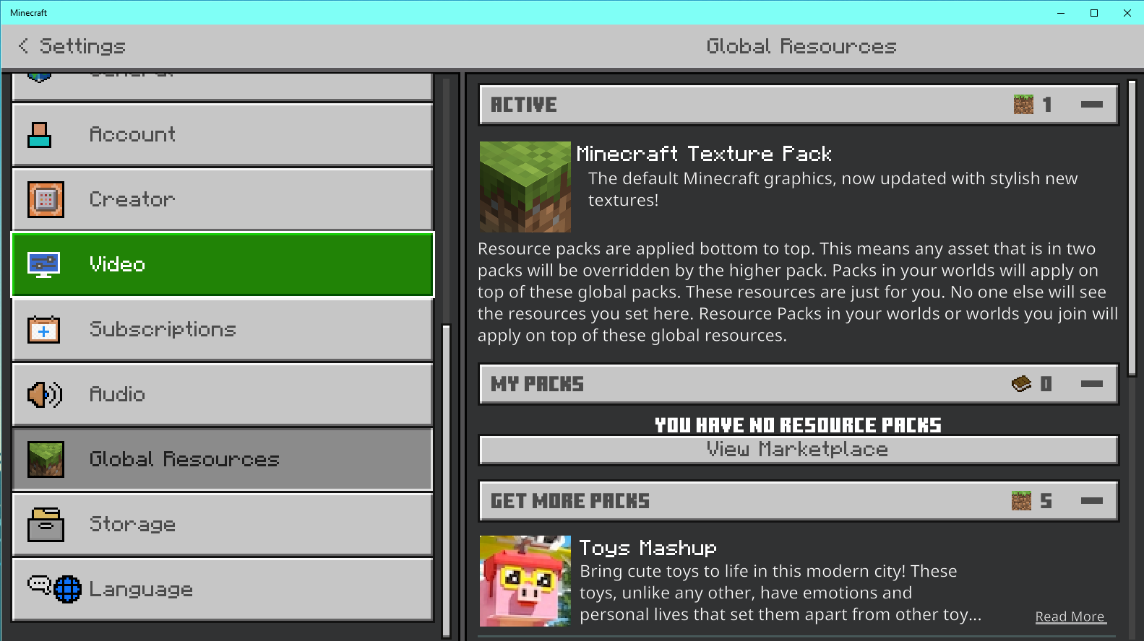Click the Settings back label
Viewport: 1144px width, 641px height.
(x=82, y=46)
